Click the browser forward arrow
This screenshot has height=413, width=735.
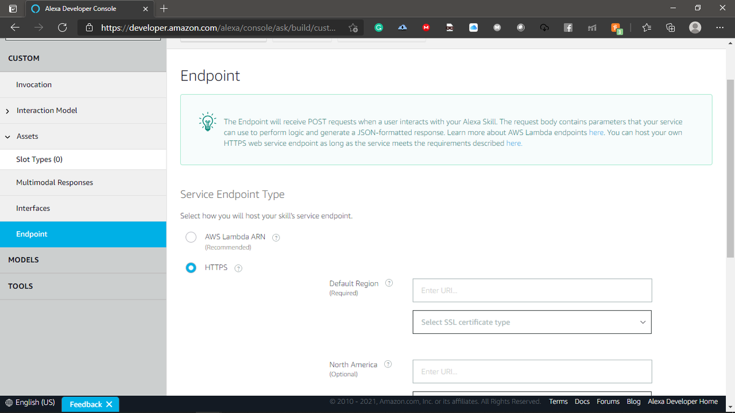point(38,28)
